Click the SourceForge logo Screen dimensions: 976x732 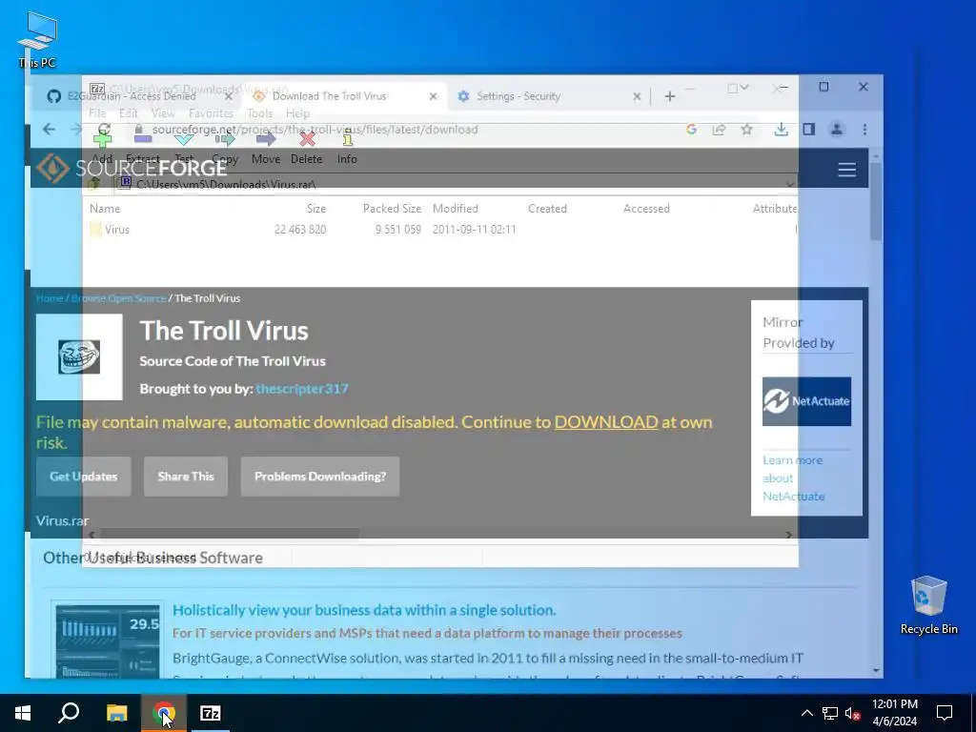(132, 168)
